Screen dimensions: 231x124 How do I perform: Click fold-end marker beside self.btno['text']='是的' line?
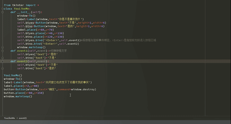tap(3, 68)
